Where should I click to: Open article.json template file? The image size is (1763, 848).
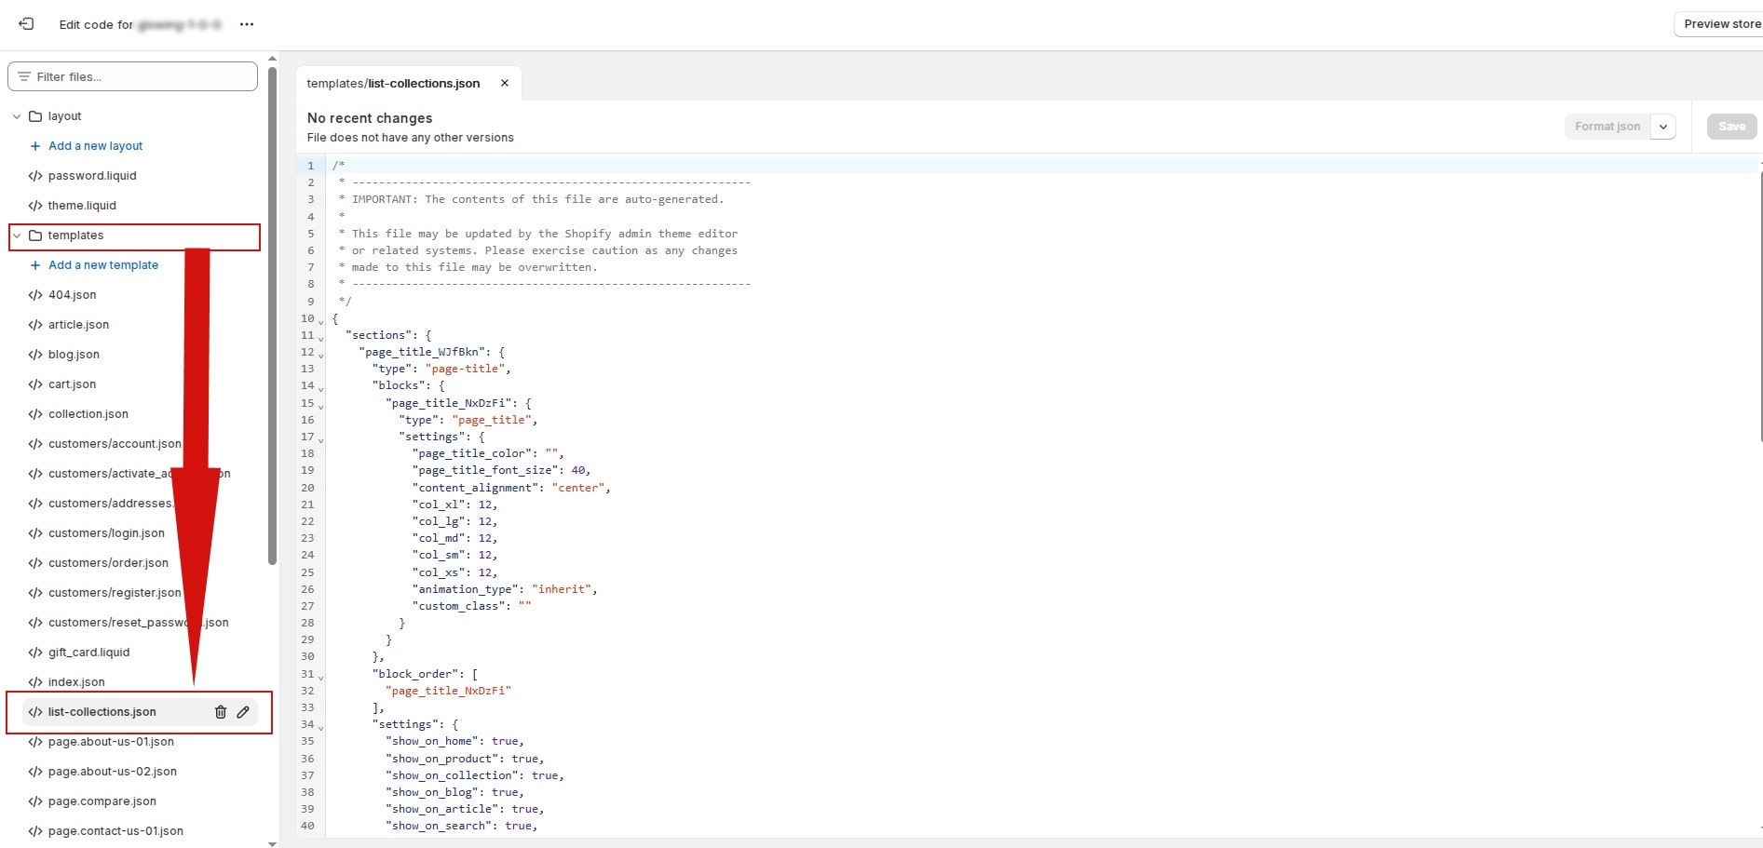coord(78,325)
